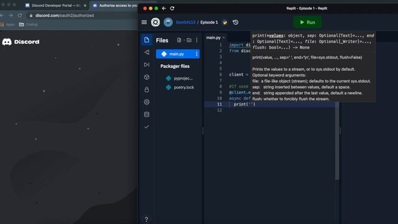
Task: Click the 'client' code on line 6
Action: (236, 75)
